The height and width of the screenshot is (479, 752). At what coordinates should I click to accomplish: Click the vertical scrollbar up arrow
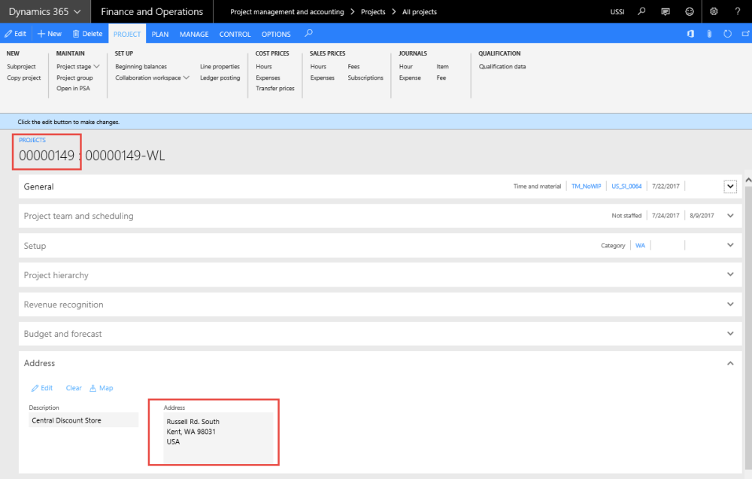[x=748, y=180]
